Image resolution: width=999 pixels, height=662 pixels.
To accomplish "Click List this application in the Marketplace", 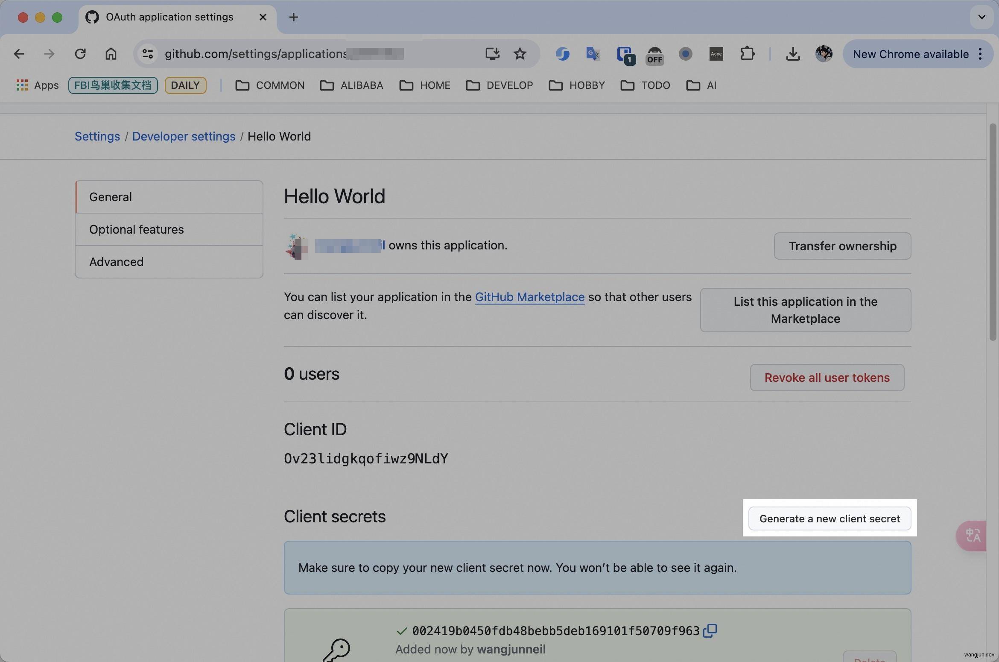I will pos(805,310).
